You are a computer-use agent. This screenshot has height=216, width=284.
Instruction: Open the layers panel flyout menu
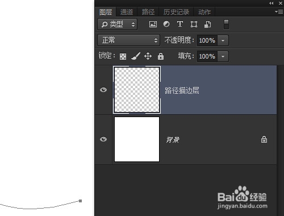coord(279,12)
